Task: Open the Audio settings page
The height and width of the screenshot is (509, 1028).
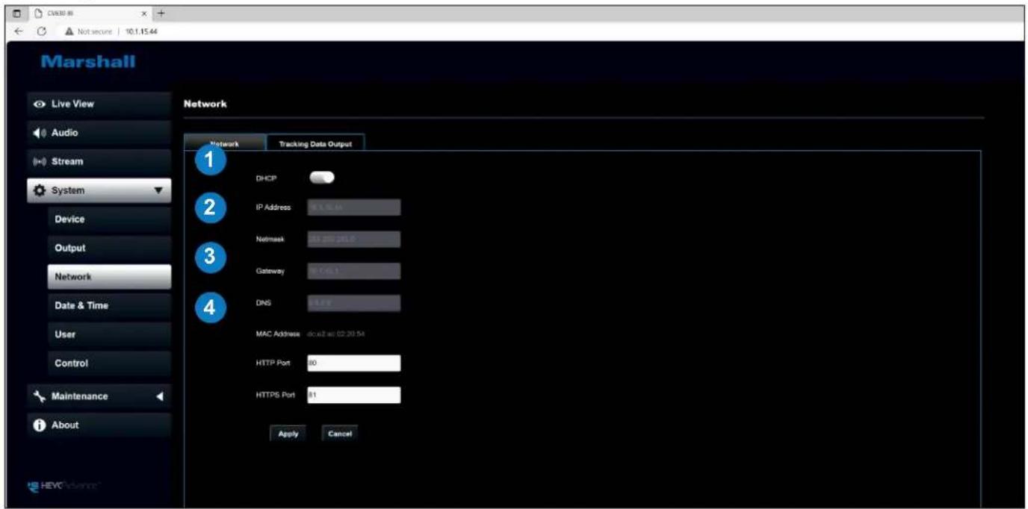Action: click(99, 133)
